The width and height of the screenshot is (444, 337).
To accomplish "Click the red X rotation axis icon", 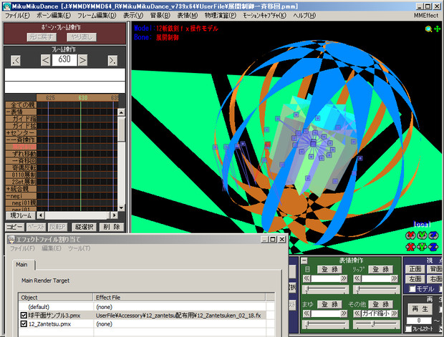I will [410, 235].
